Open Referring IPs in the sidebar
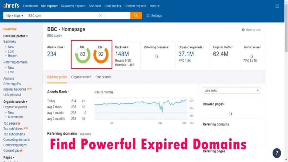The width and height of the screenshot is (288, 162). coord(12,84)
